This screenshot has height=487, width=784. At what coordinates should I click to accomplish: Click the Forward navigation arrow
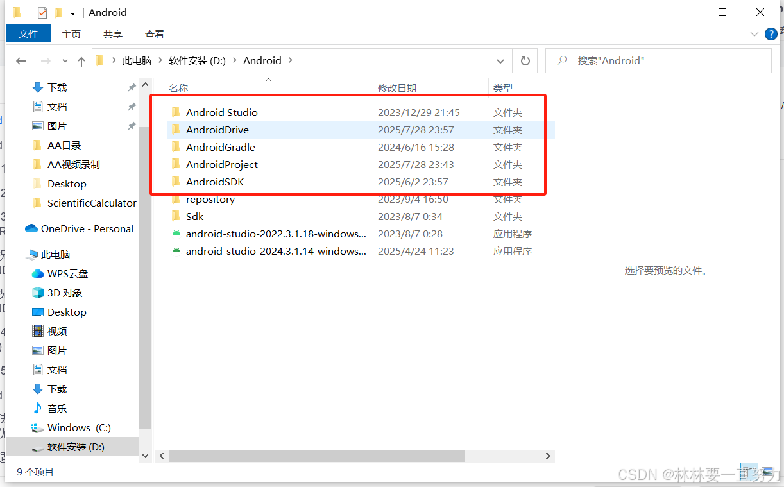pyautogui.click(x=45, y=61)
